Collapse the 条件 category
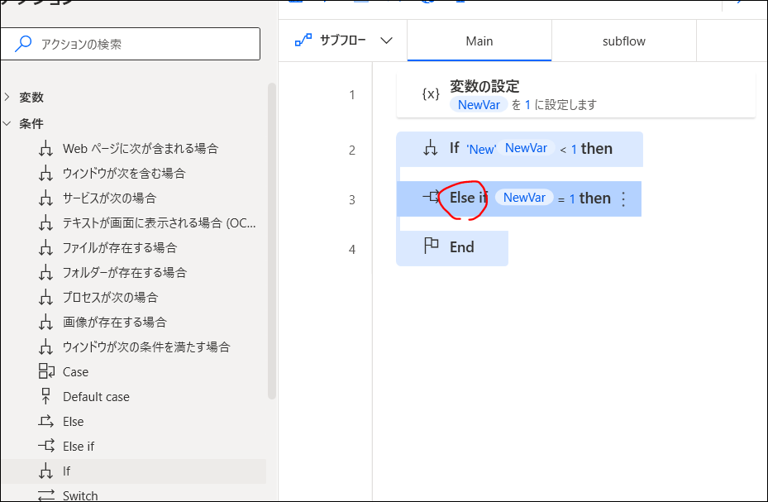Image resolution: width=768 pixels, height=502 pixels. point(7,123)
